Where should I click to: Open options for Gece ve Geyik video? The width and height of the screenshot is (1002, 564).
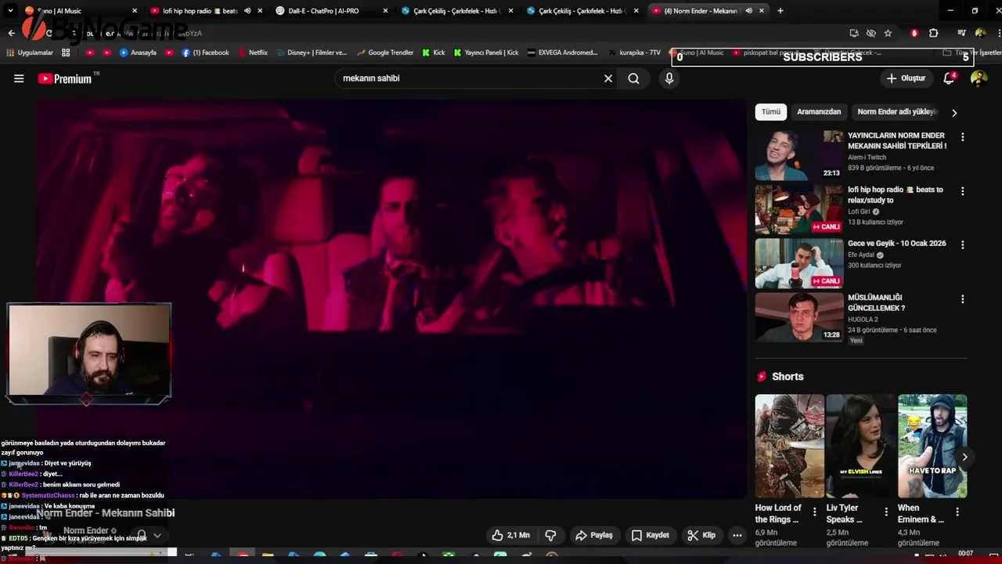click(962, 245)
